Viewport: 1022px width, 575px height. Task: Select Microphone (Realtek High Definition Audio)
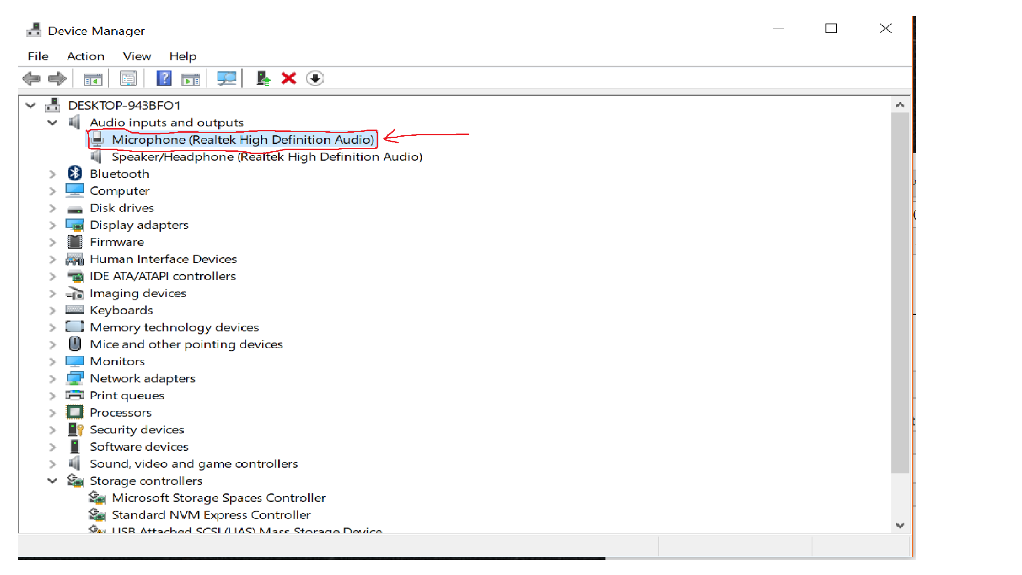click(243, 140)
